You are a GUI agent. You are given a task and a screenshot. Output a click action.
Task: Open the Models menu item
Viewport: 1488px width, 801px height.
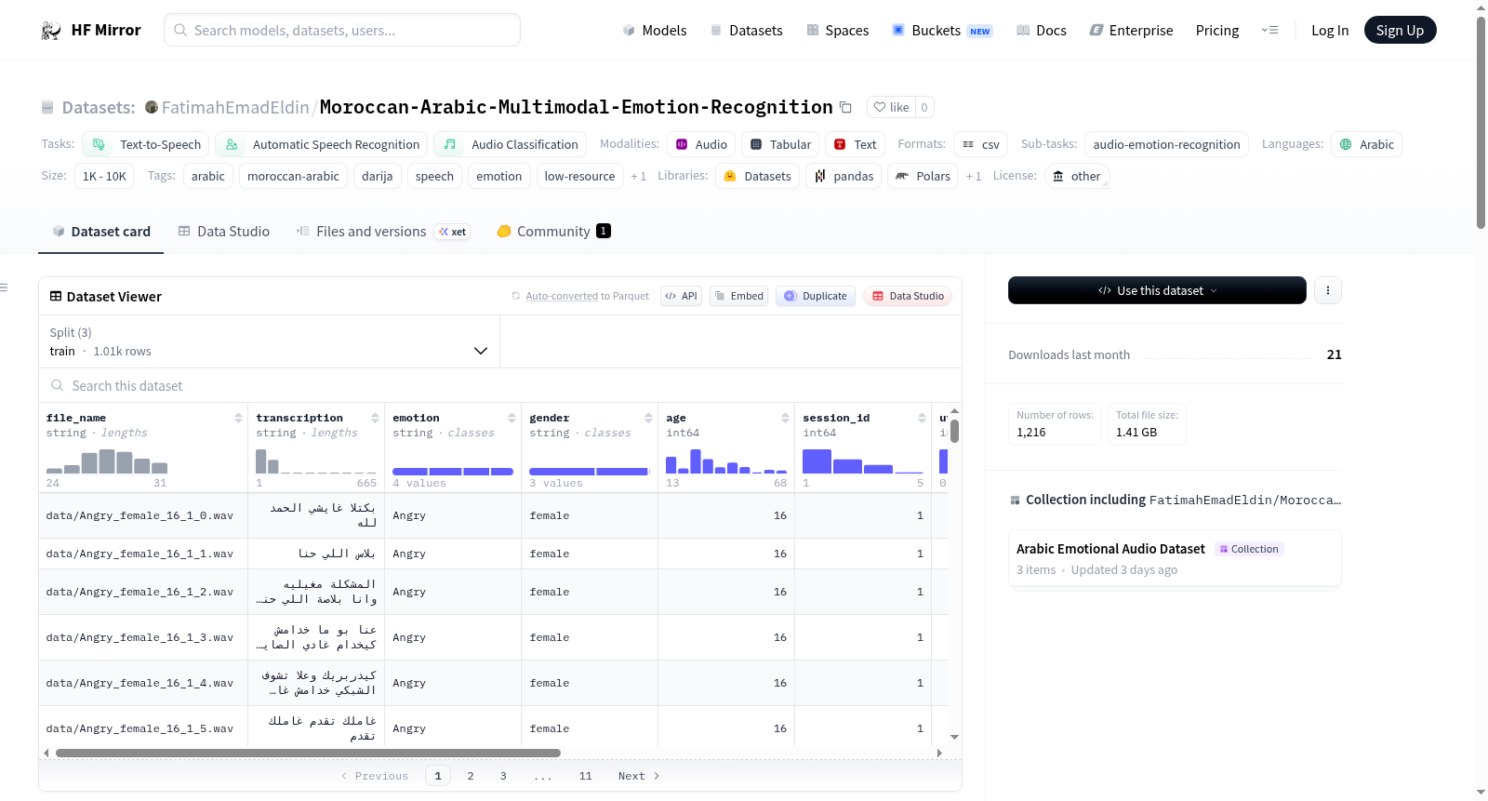pyautogui.click(x=655, y=31)
